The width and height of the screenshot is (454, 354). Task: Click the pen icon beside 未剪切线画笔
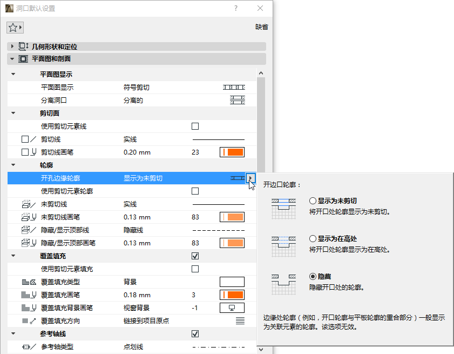(29, 217)
